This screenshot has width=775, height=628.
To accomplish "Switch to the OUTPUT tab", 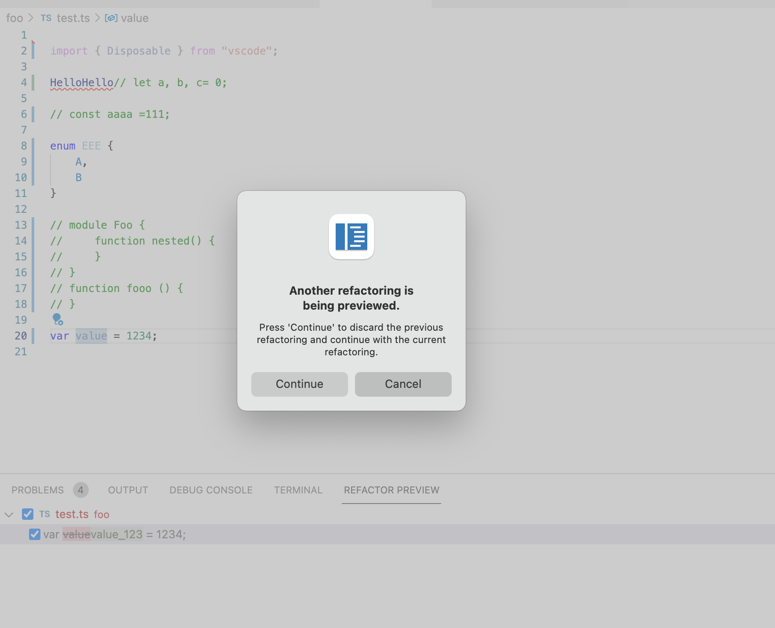I will 127,489.
